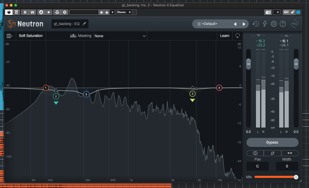Enable Write automation (W) button
Image resolution: width=309 pixels, height=188 pixels.
coord(32,12)
